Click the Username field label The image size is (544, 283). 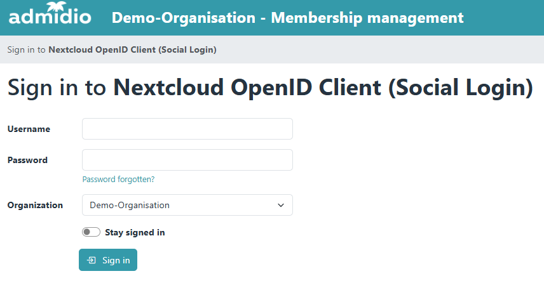[29, 129]
